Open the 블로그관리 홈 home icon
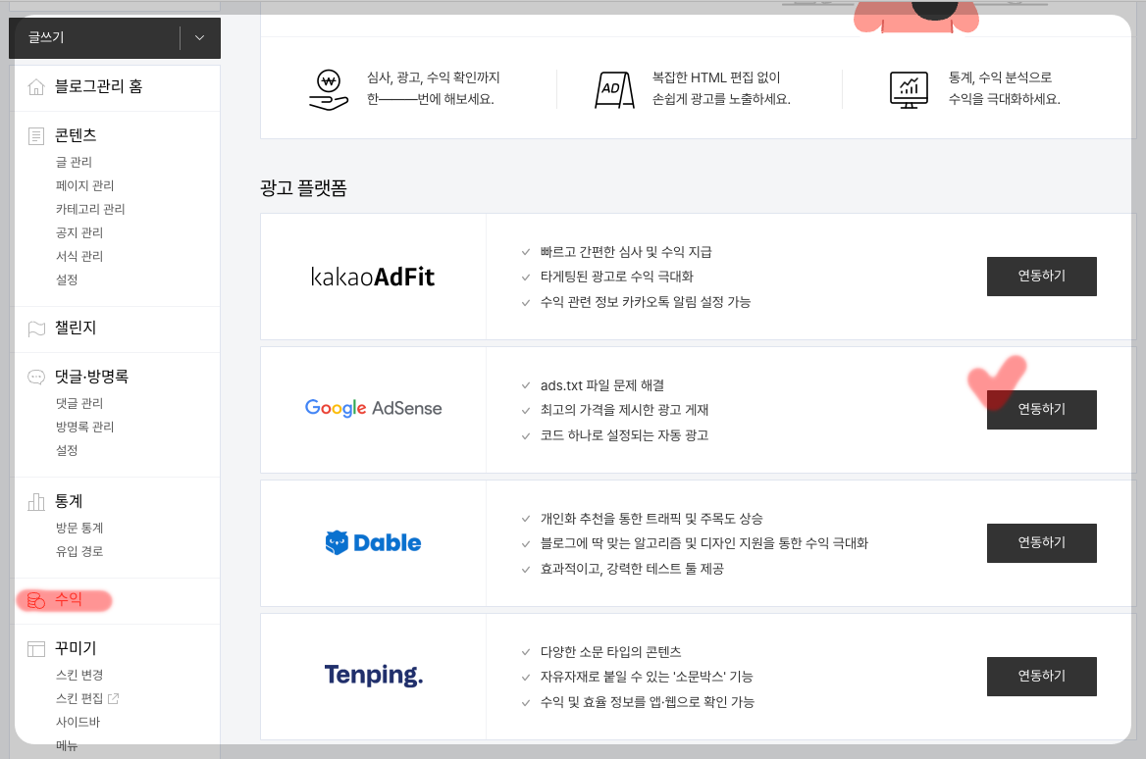Viewport: 1146px width, 759px height. pos(34,86)
